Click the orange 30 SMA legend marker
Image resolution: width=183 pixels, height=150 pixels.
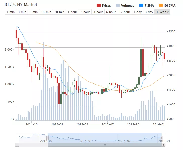point(161,5)
